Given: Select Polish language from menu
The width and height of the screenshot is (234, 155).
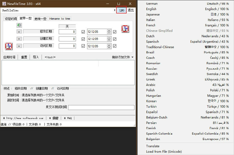Looking at the screenshot, I should tap(187, 90).
